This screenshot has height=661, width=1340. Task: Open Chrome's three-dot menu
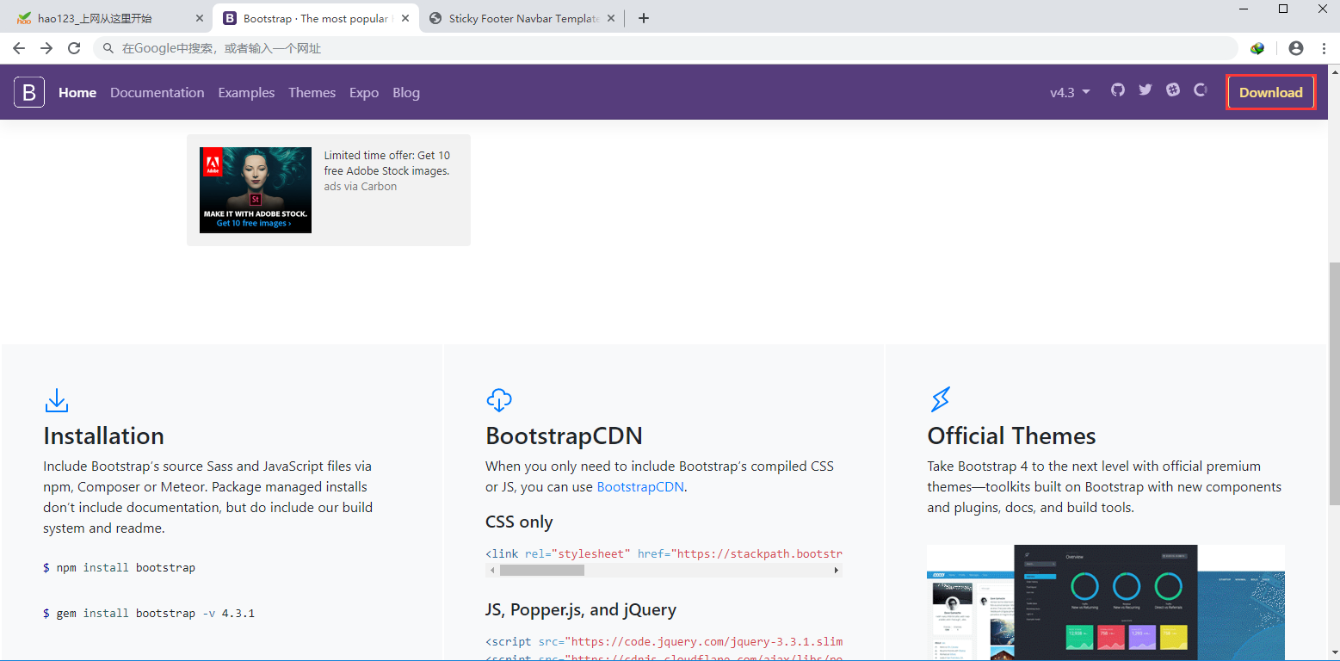[x=1322, y=49]
